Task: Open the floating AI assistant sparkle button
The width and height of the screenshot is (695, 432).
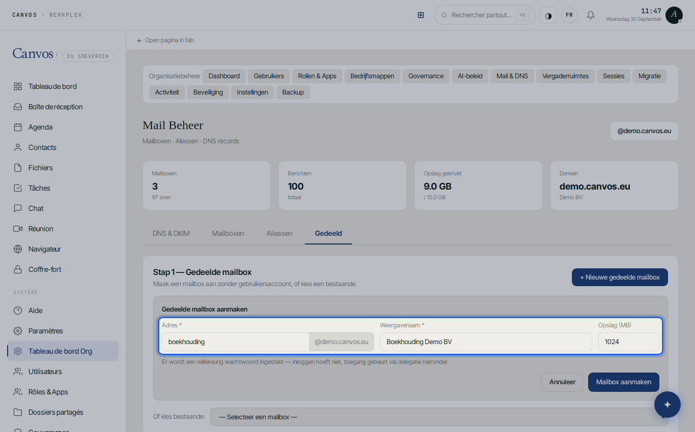Action: (668, 405)
